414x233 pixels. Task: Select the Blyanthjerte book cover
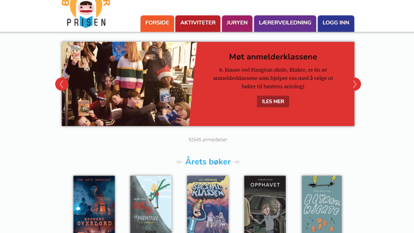pos(321,204)
